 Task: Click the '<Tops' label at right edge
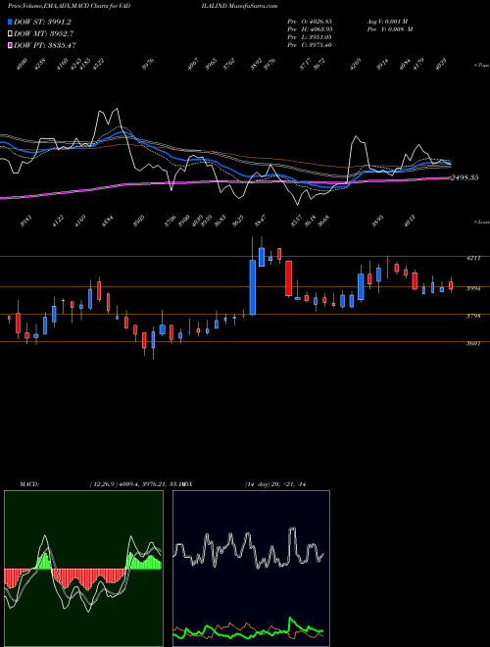point(481,66)
